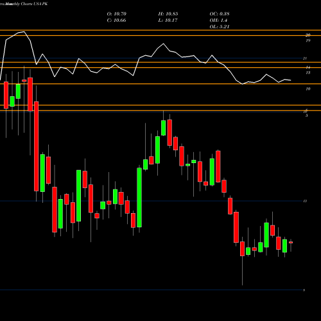Screen dimensions: 321x321
Task: Click the '10' price axis label
Action: click(x=308, y=89)
